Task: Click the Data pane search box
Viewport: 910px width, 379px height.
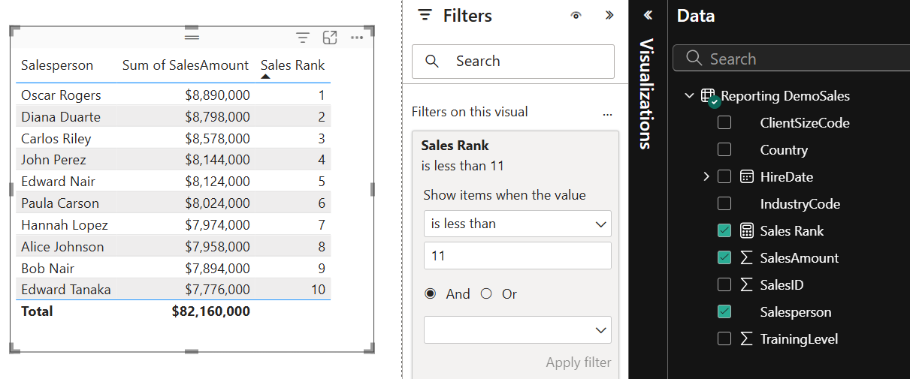Action: tap(791, 59)
